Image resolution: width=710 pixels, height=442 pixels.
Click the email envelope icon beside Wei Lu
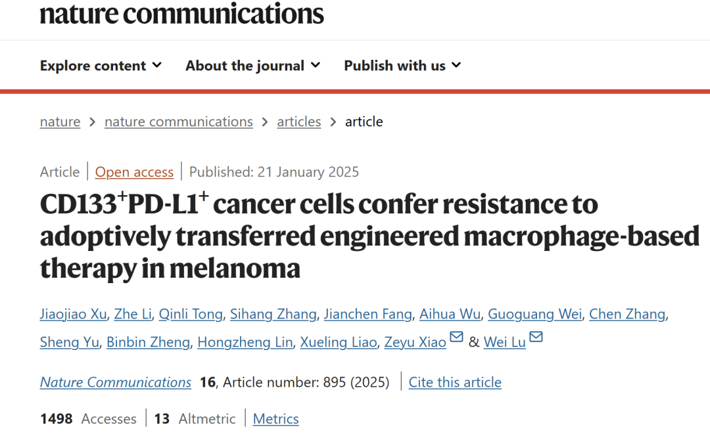(x=536, y=337)
